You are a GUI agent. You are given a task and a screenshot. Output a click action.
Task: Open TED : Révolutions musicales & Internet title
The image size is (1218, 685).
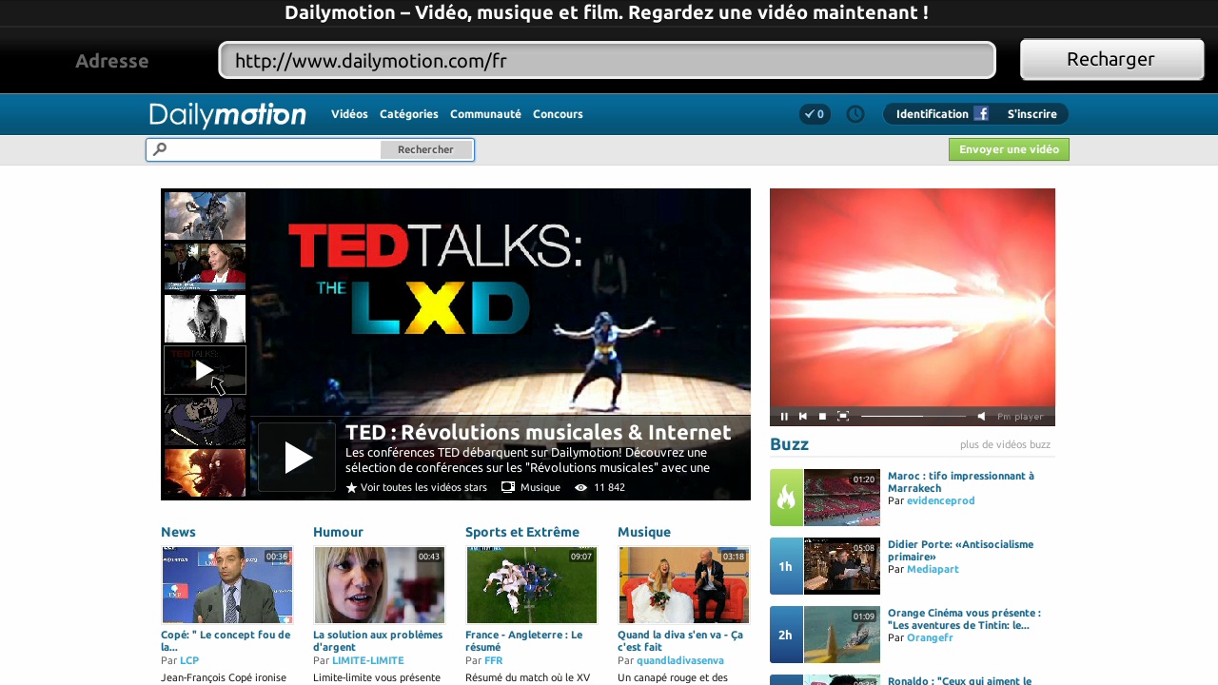(x=539, y=432)
